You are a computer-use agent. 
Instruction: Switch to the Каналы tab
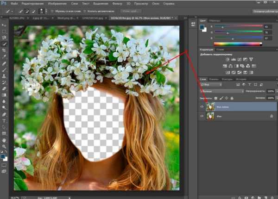tap(215, 79)
